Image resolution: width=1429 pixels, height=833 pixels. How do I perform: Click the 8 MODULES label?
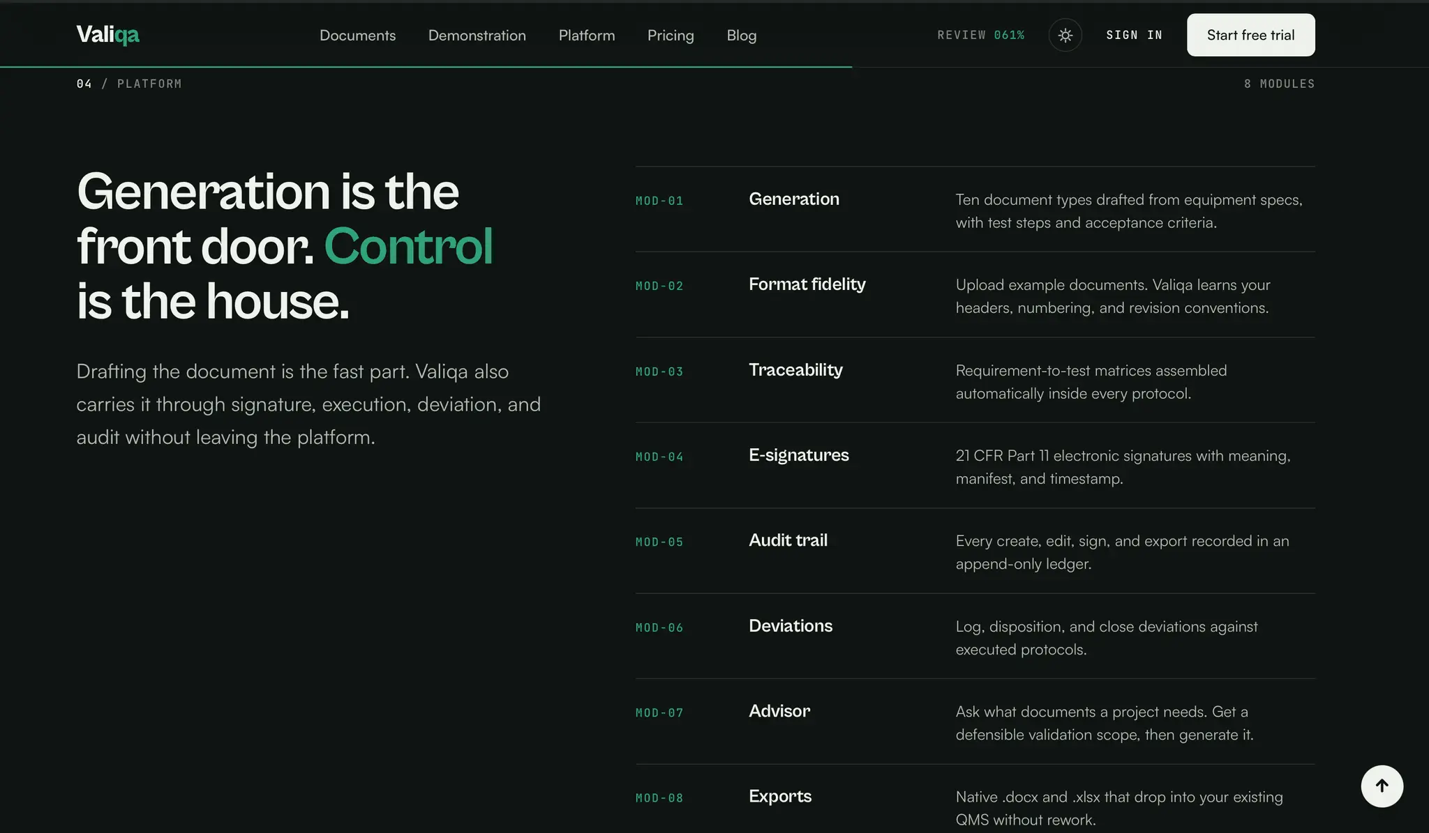[x=1279, y=84]
